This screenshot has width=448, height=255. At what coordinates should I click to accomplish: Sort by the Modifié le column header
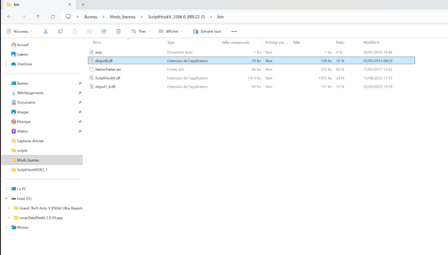point(371,42)
